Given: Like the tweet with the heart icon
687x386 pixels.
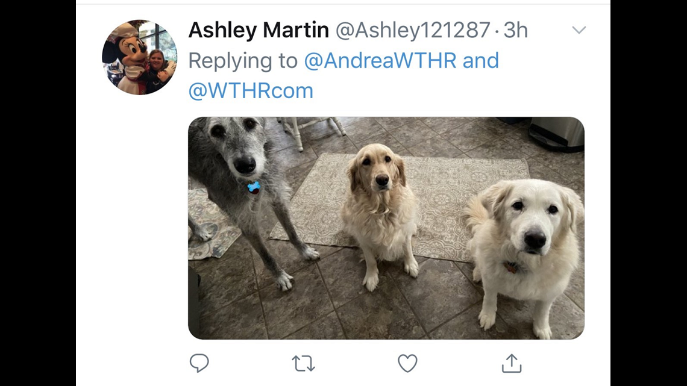Looking at the screenshot, I should tap(407, 363).
